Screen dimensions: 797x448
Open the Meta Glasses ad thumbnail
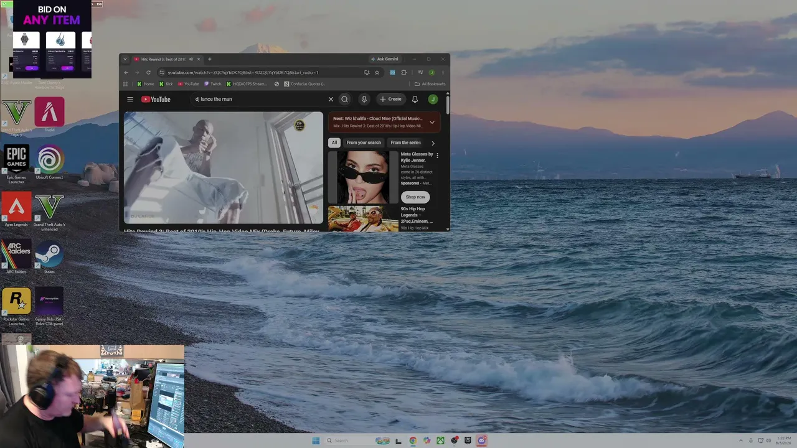(x=363, y=177)
